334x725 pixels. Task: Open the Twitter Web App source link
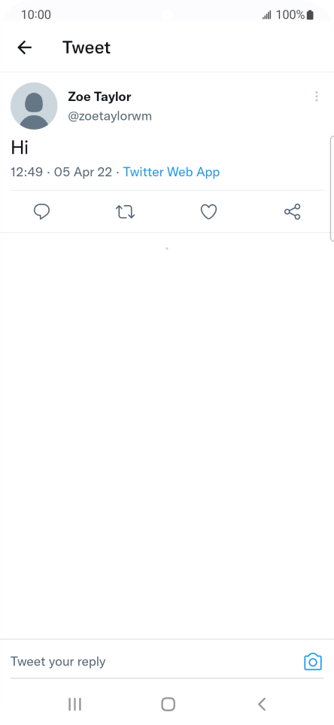(x=172, y=172)
